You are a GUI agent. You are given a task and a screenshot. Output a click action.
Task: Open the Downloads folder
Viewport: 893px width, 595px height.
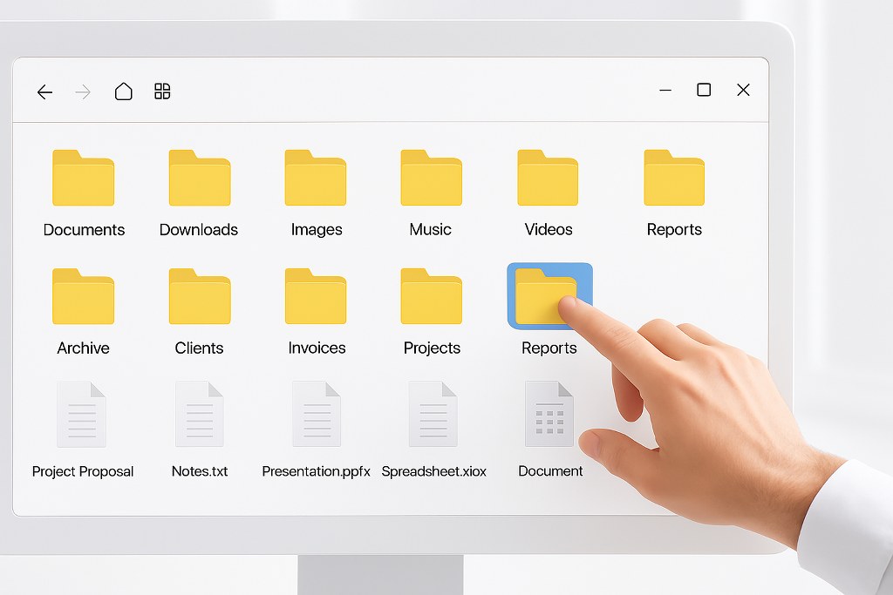(198, 179)
